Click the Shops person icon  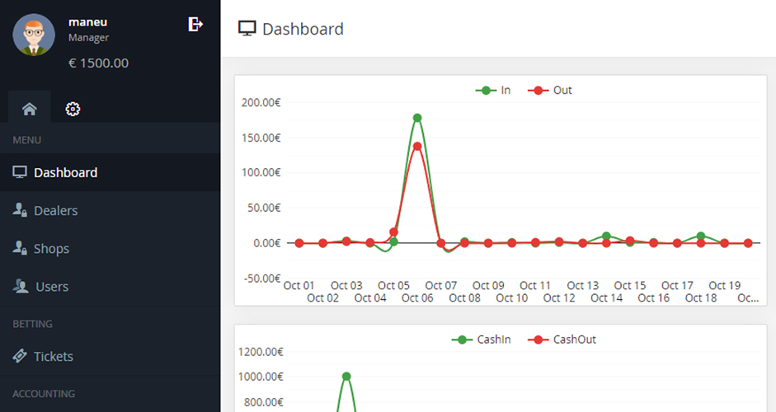coord(20,248)
